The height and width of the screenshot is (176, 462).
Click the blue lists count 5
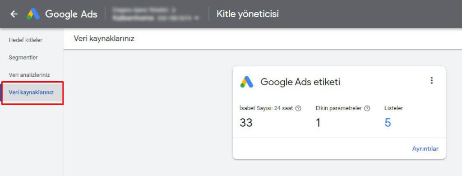click(x=388, y=123)
